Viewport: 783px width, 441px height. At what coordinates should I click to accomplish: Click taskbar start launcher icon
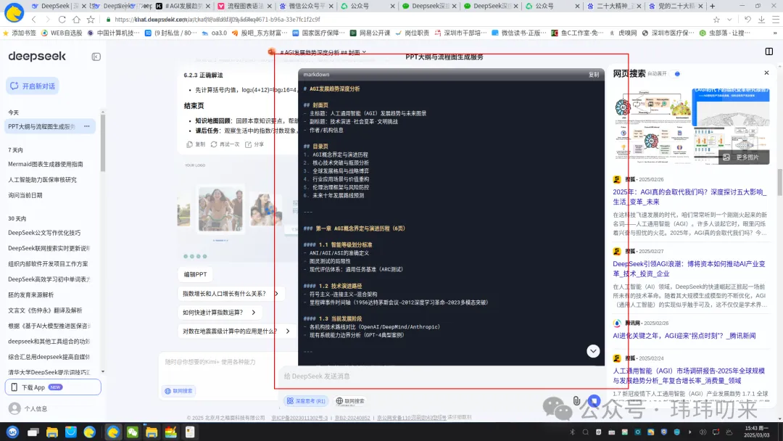(12, 432)
